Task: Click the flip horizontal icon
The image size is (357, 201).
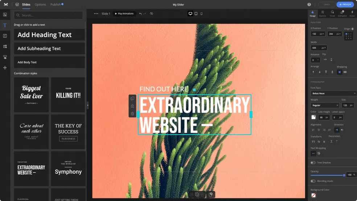Action: (325, 60)
